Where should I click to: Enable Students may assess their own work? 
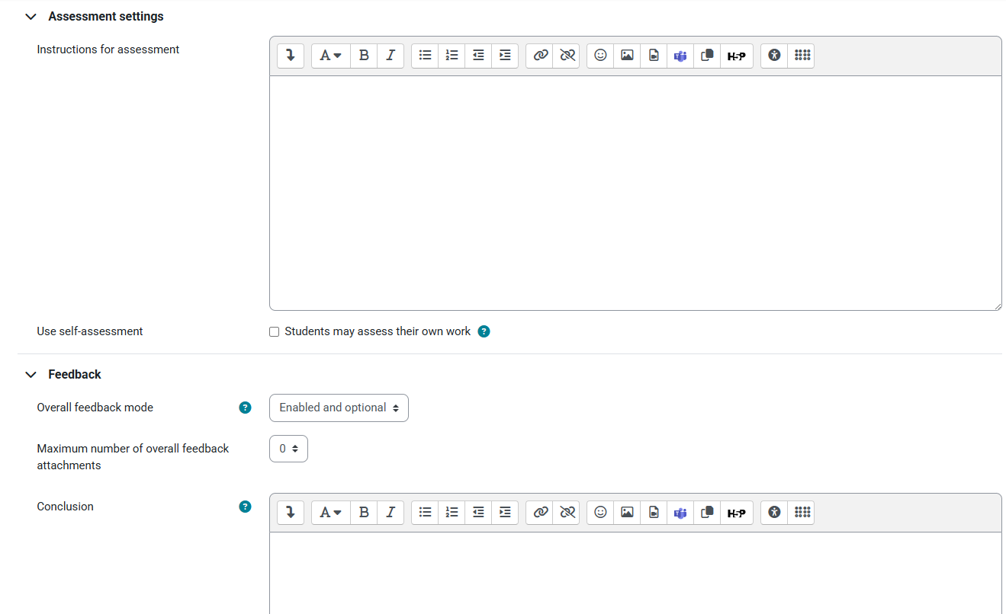click(275, 332)
